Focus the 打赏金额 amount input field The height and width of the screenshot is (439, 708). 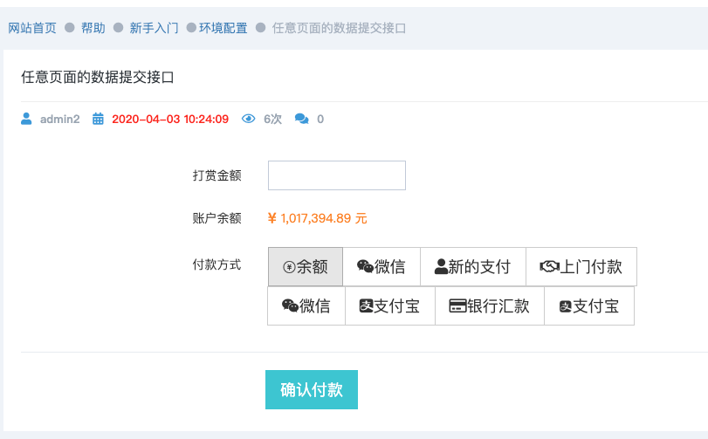click(337, 175)
